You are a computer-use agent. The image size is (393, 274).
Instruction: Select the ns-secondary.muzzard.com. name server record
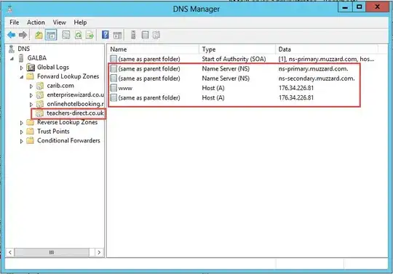tap(233, 78)
